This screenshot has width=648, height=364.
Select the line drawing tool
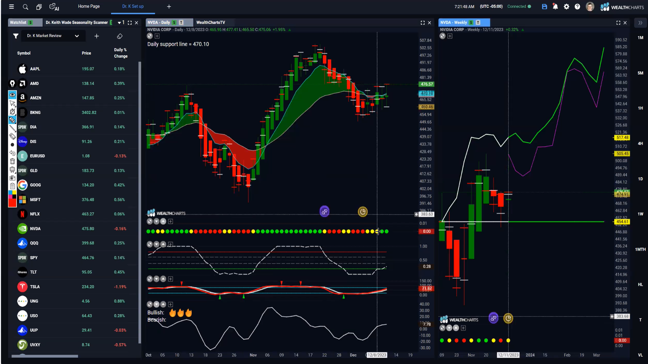12,128
